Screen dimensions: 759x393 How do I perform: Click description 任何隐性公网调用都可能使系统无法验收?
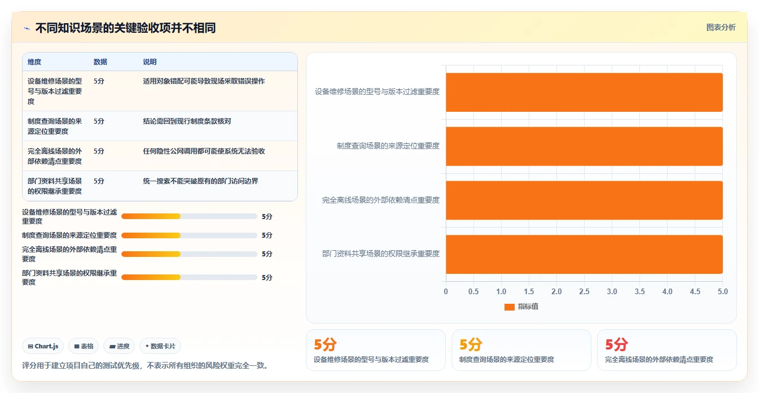(204, 151)
